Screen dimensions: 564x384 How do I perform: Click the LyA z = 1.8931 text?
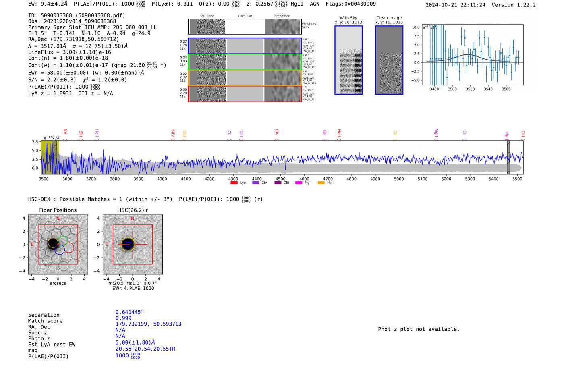coord(50,93)
